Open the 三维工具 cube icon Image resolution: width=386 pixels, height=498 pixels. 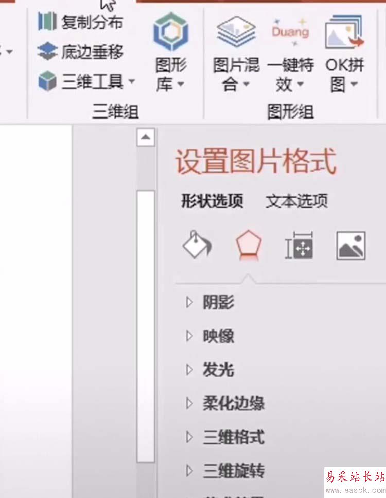click(47, 81)
